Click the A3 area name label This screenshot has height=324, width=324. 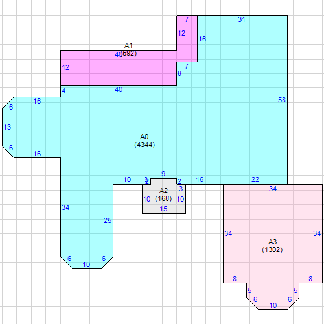(272, 242)
